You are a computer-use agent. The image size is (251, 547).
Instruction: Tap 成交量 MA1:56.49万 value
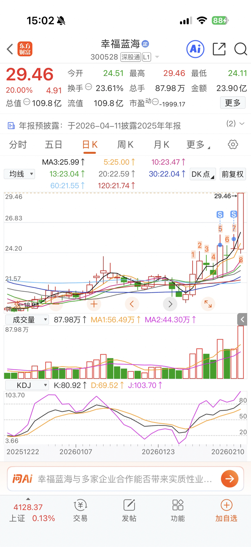click(116, 320)
